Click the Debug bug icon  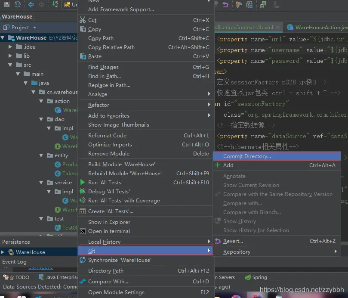[x=82, y=191]
